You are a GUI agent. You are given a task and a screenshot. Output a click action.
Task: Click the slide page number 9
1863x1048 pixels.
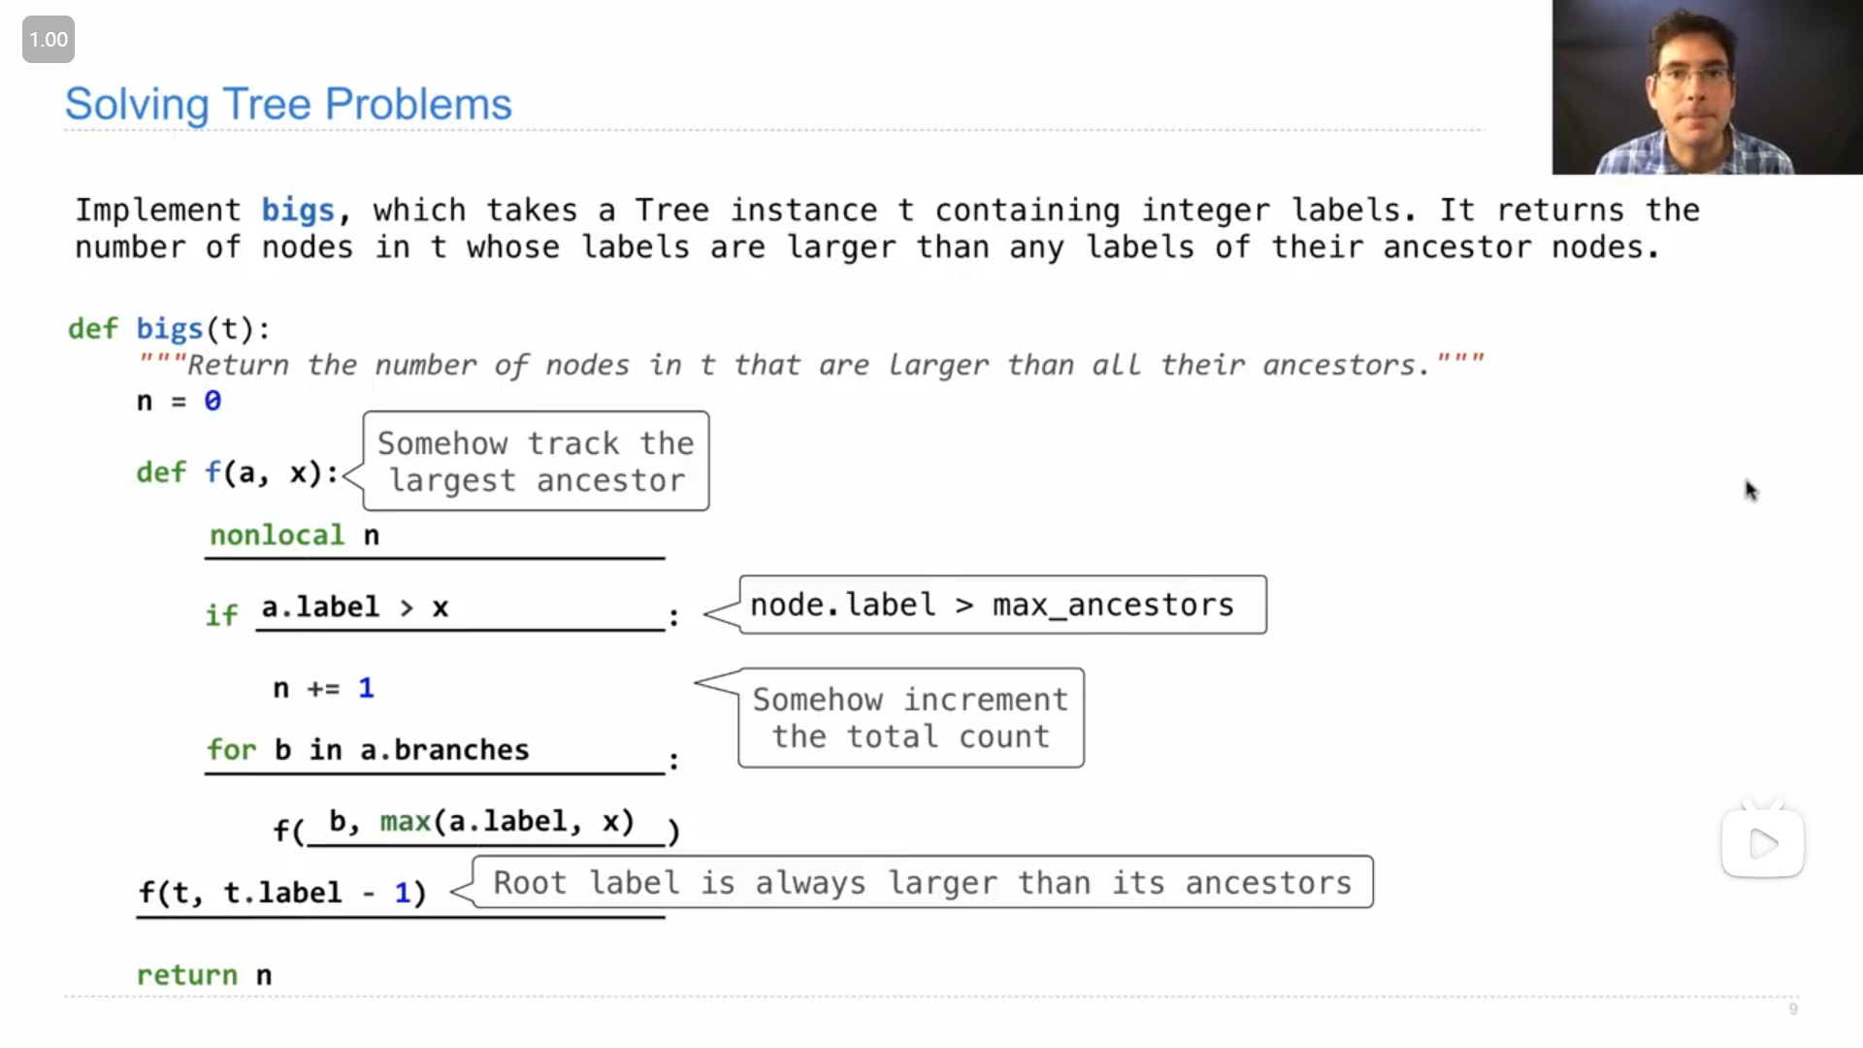(x=1793, y=1009)
